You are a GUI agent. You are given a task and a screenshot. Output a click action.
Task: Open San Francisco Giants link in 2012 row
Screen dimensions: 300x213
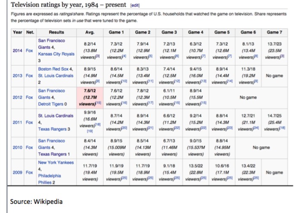tap(51, 94)
